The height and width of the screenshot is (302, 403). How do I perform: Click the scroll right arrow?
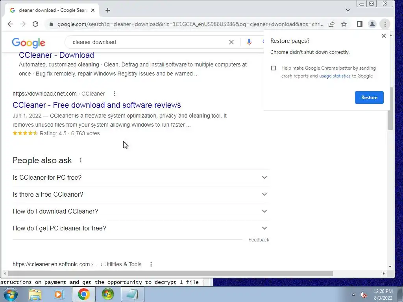click(x=383, y=274)
